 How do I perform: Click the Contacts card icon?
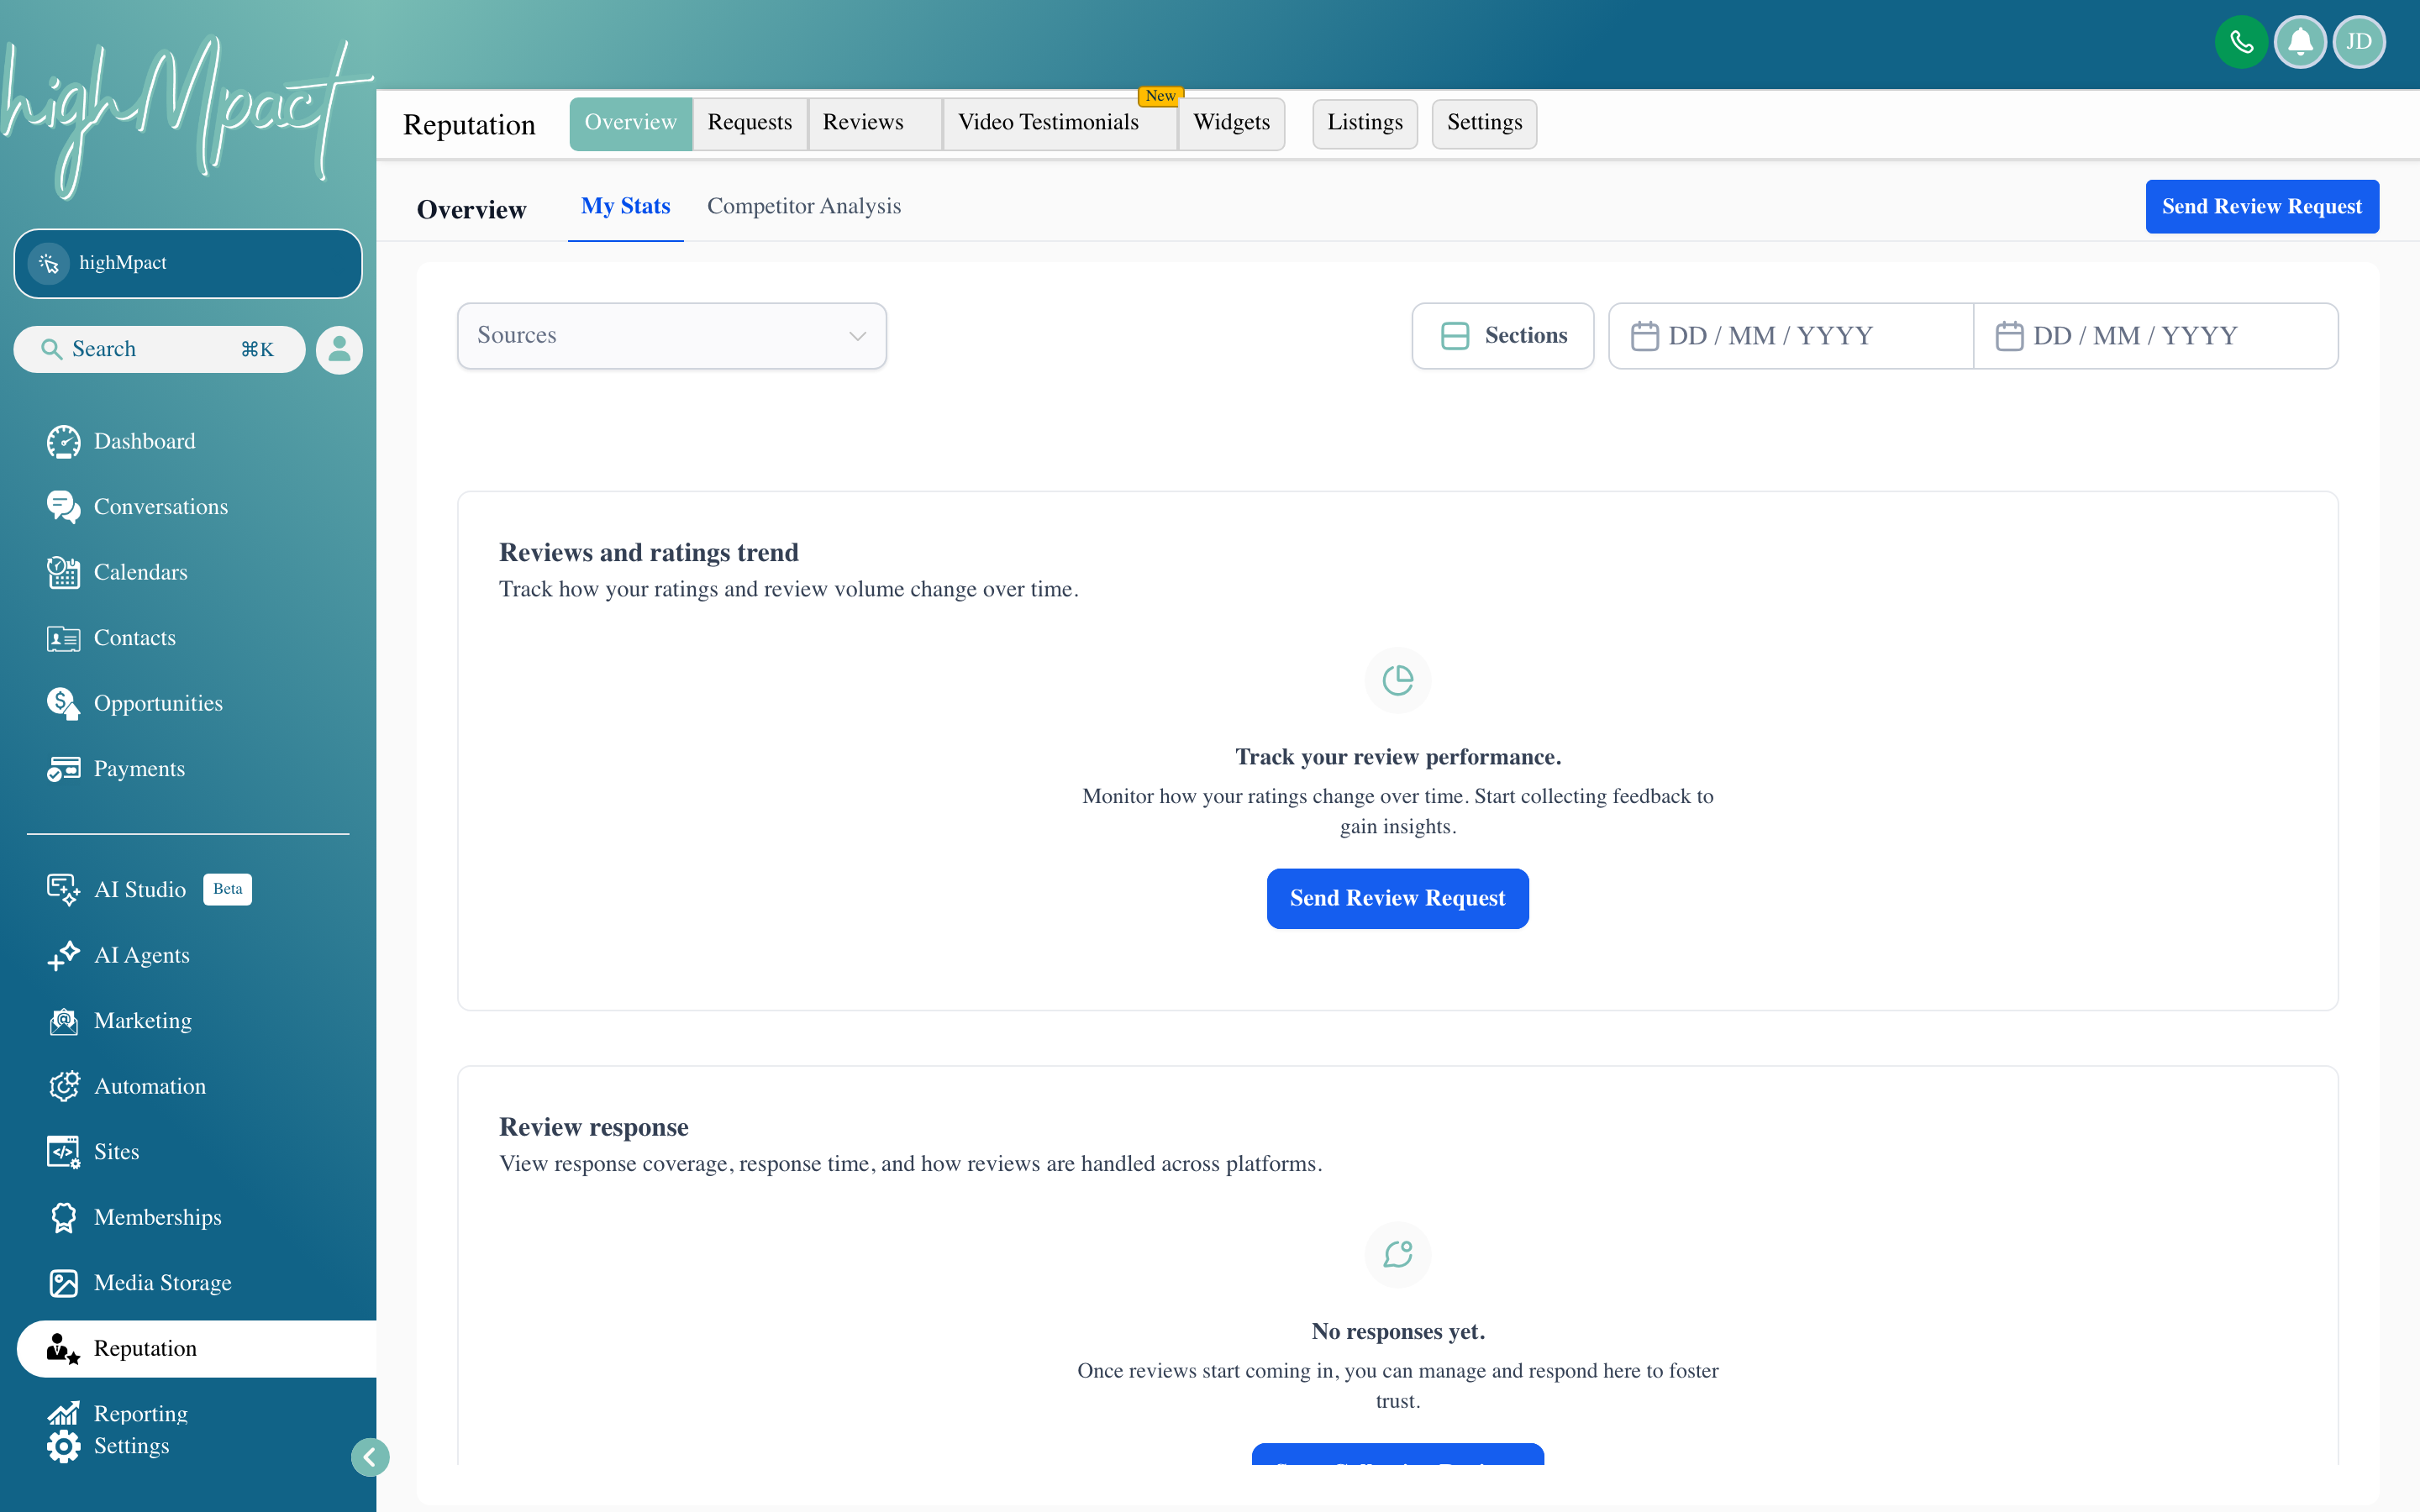[x=63, y=638]
